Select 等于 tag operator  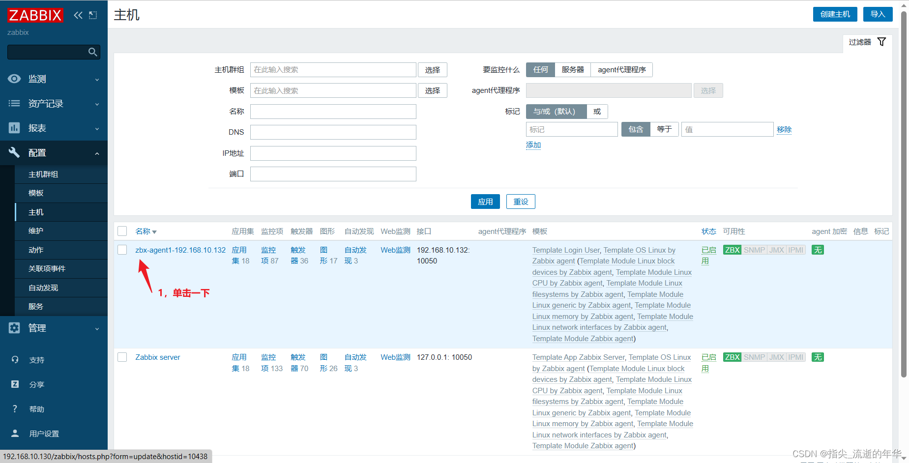664,129
